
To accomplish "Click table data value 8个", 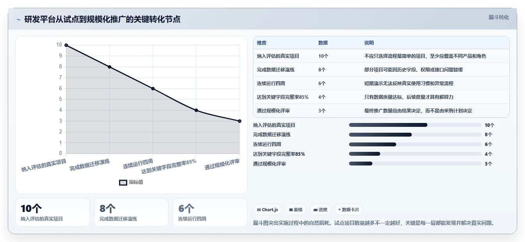I will tap(322, 70).
